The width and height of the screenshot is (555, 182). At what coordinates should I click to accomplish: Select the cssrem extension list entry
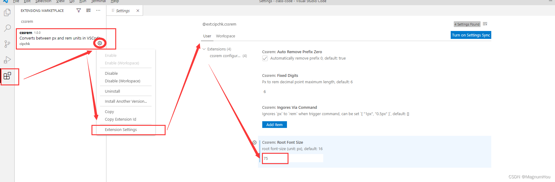pyautogui.click(x=60, y=38)
